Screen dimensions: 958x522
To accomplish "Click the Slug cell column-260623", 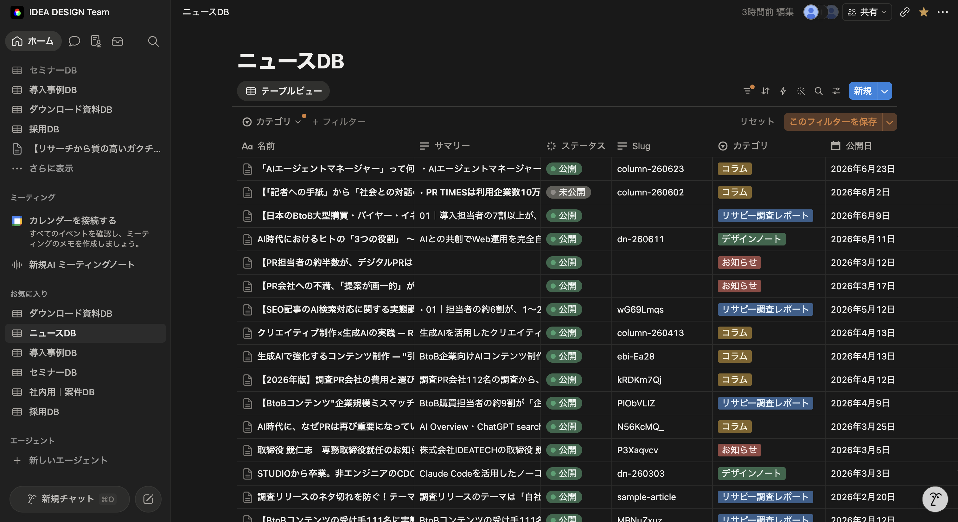I will (650, 169).
